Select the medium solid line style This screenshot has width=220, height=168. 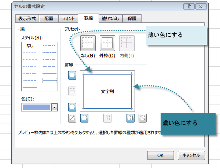click(x=49, y=73)
